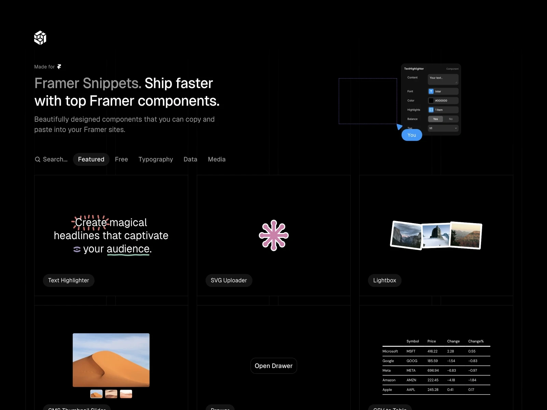Click the "185.59" price cell

[432, 361]
